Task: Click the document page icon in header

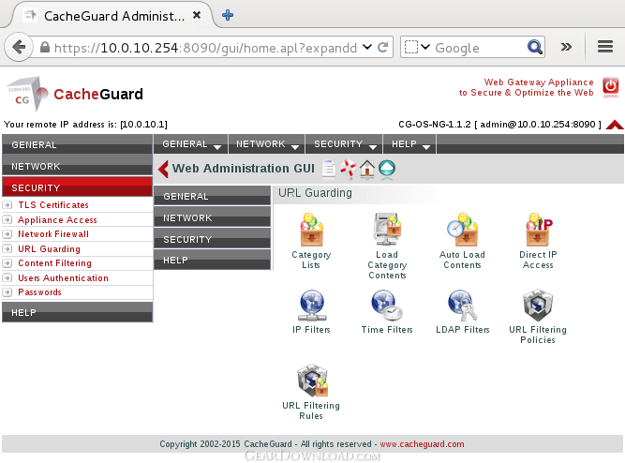Action: pyautogui.click(x=329, y=169)
